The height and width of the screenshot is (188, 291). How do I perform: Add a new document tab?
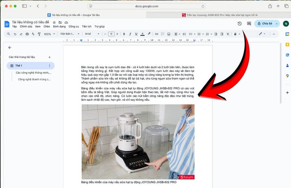tap(49, 57)
